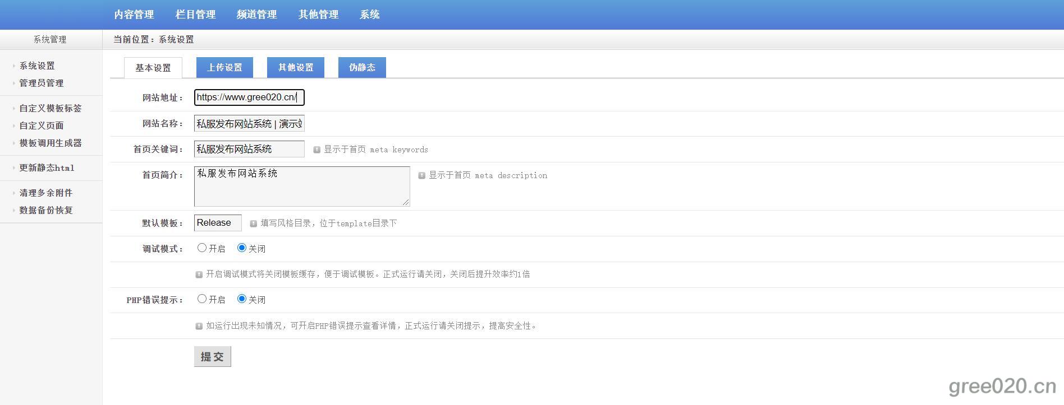Switch to the 上传设置 tab
This screenshot has width=1064, height=405.
224,67
